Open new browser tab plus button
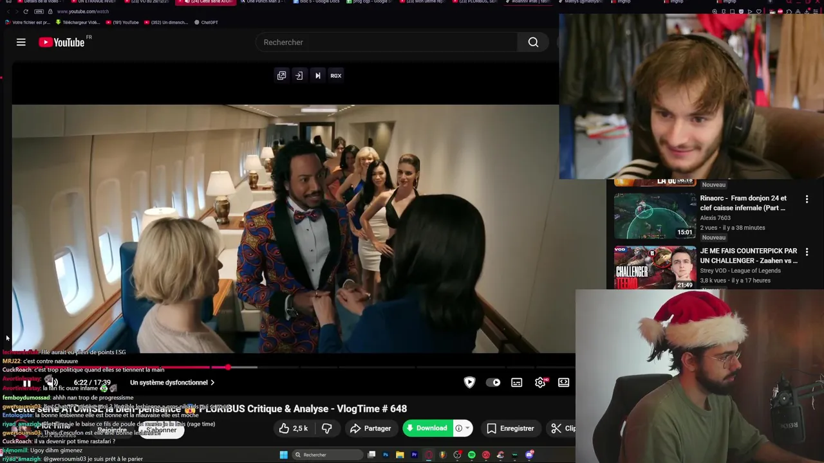824x463 pixels. click(770, 1)
